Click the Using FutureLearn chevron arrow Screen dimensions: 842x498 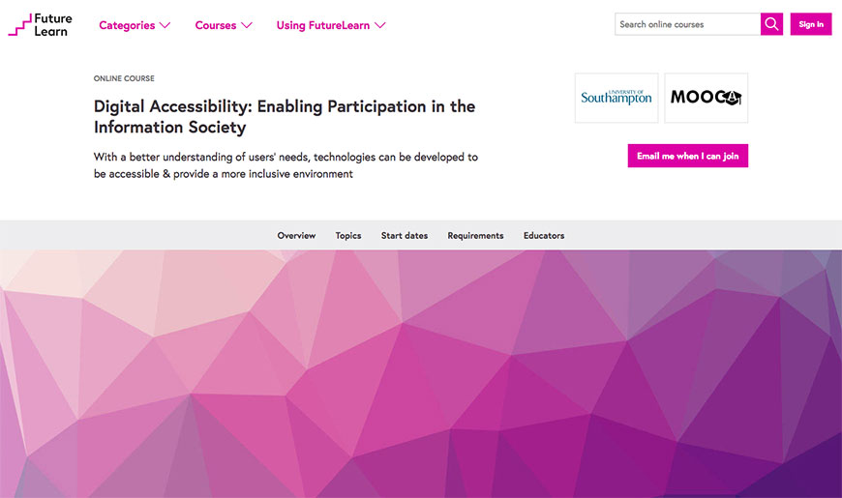[380, 25]
